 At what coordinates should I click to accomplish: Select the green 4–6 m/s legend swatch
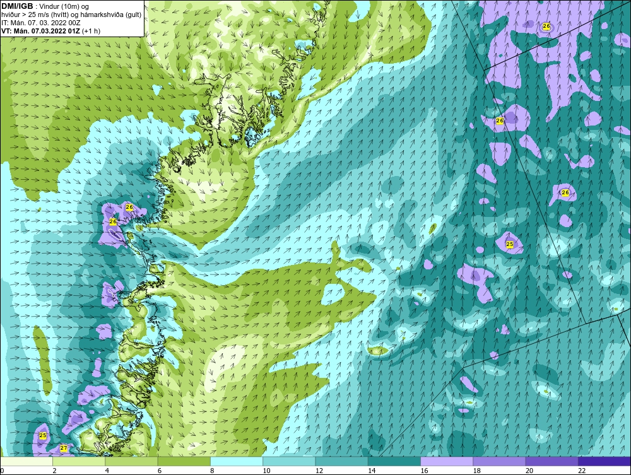[x=131, y=461]
